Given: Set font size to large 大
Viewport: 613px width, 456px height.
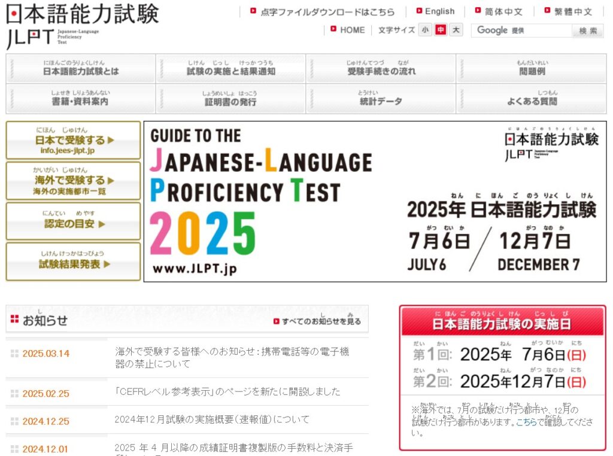Looking at the screenshot, I should (456, 30).
